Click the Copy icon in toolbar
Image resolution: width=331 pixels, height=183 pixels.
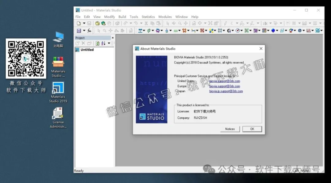click(152, 23)
